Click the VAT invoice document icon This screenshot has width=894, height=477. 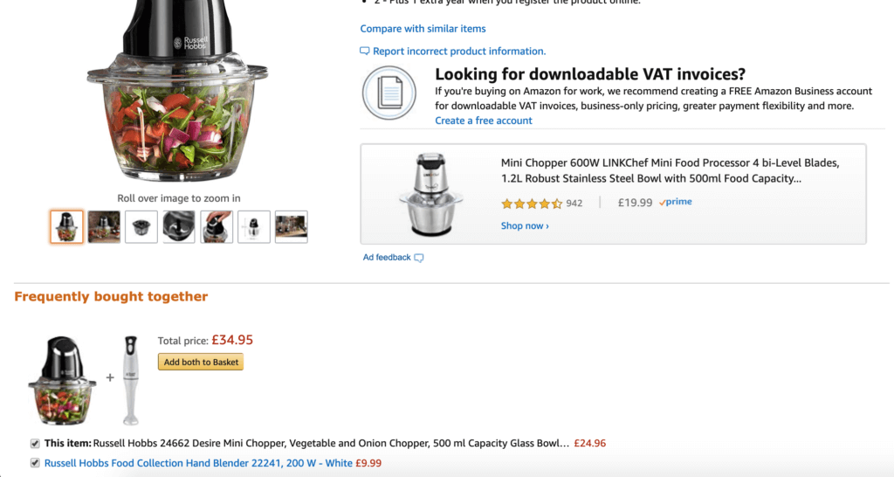pos(389,93)
